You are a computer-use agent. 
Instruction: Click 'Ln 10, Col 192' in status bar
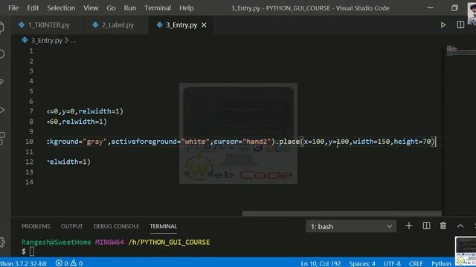coord(321,263)
